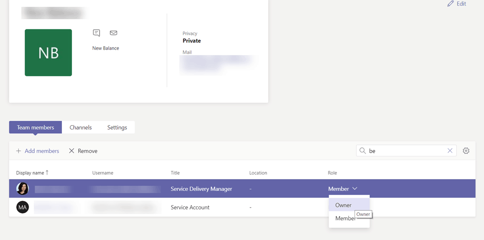Click the chat bubble icon near New Balance
Screen dimensions: 484x240
(96, 33)
